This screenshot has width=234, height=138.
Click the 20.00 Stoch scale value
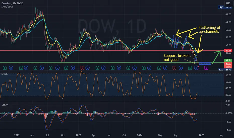[228, 95]
